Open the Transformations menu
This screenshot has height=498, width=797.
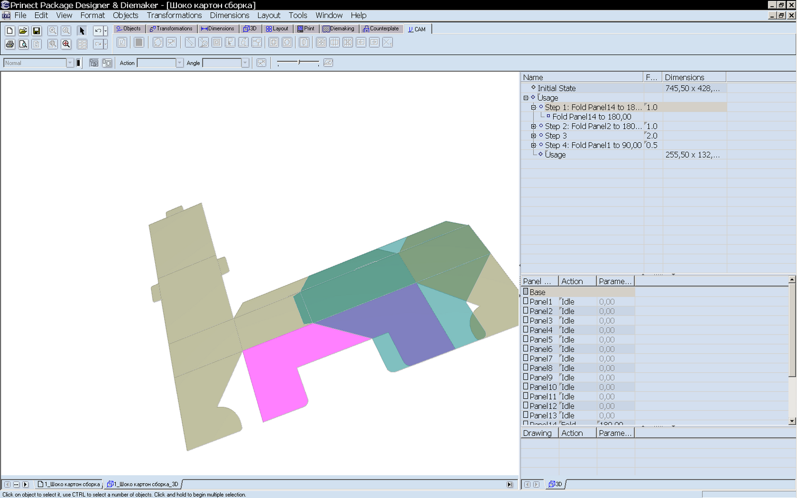[174, 15]
